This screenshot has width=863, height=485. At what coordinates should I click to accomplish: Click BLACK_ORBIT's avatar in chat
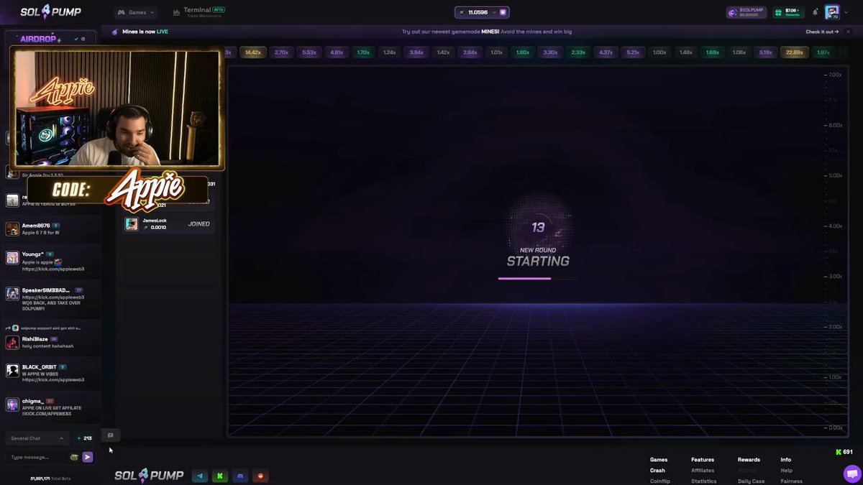(12, 371)
